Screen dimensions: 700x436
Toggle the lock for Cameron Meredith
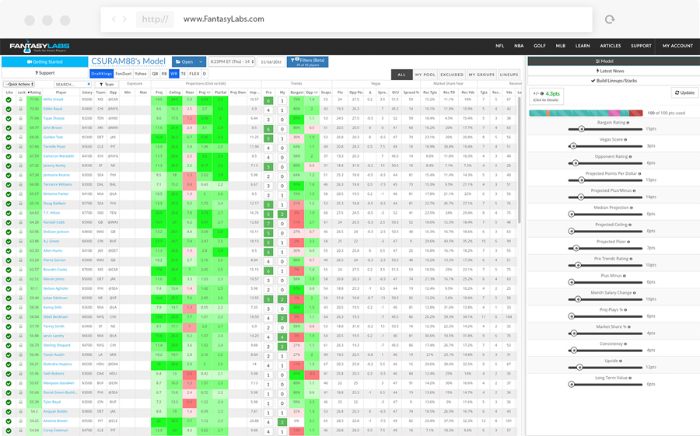[x=20, y=156]
